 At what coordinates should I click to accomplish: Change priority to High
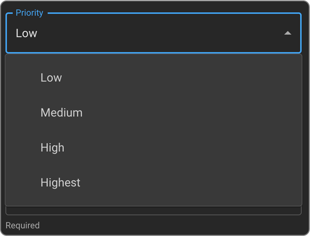point(52,147)
